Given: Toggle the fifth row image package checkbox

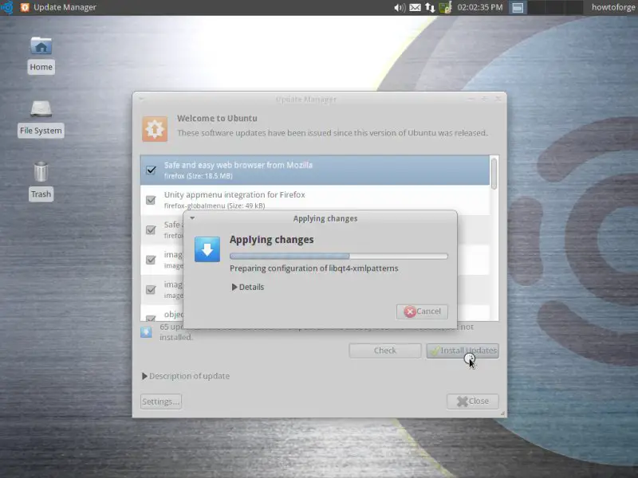Looking at the screenshot, I should (151, 290).
